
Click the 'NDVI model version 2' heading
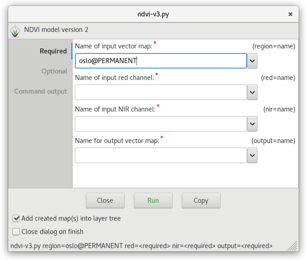56,30
